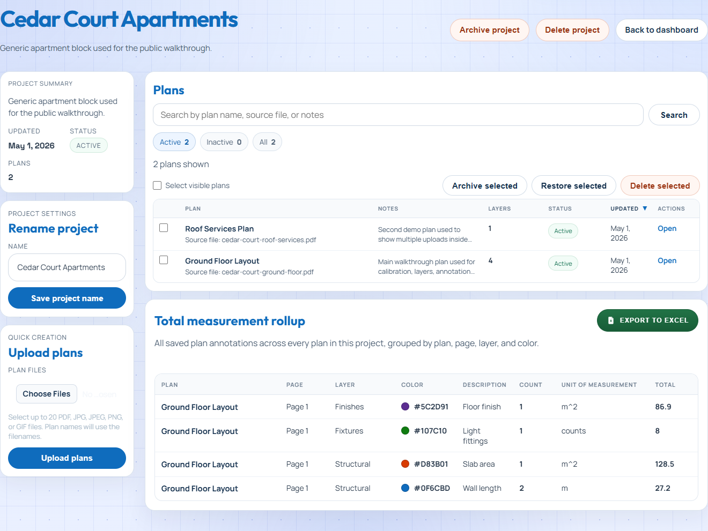Focus the plan search input field
Image resolution: width=708 pixels, height=531 pixels.
point(398,115)
